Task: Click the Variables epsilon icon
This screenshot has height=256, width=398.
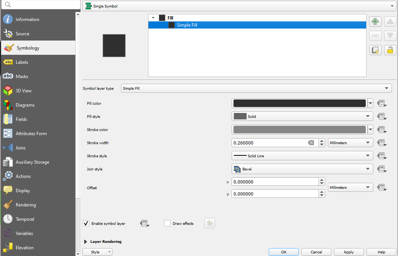Action: pos(8,233)
